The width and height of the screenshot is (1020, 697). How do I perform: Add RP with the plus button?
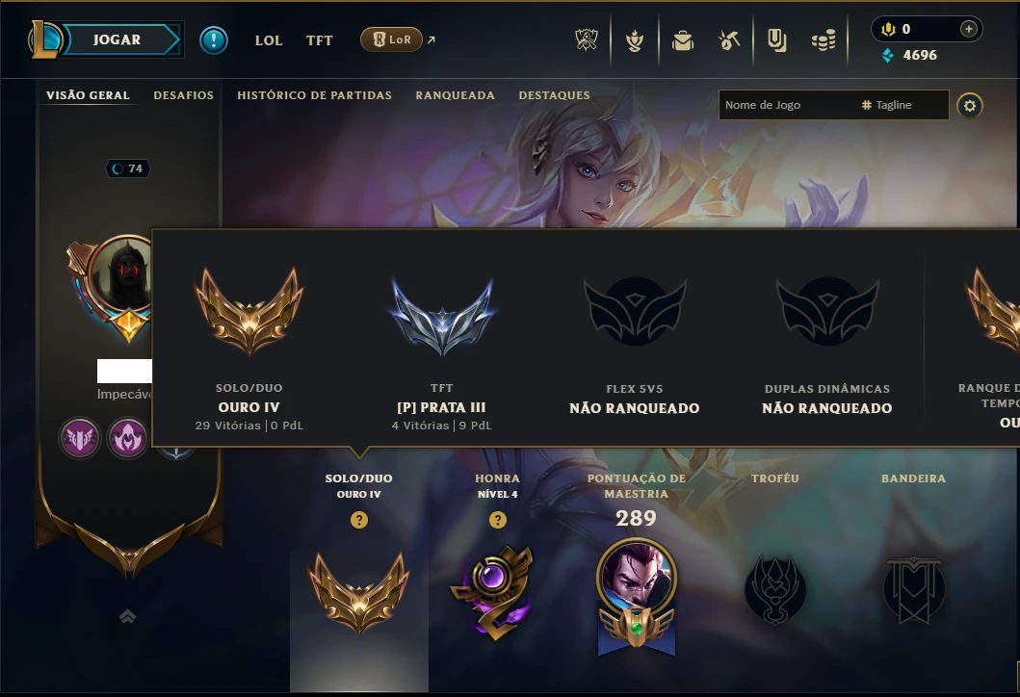[x=969, y=29]
